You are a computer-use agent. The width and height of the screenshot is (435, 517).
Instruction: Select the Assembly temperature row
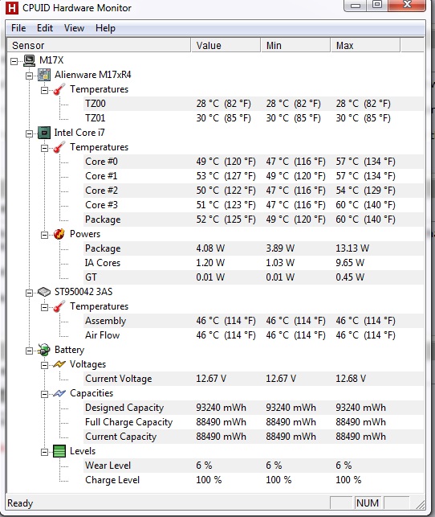(254, 321)
